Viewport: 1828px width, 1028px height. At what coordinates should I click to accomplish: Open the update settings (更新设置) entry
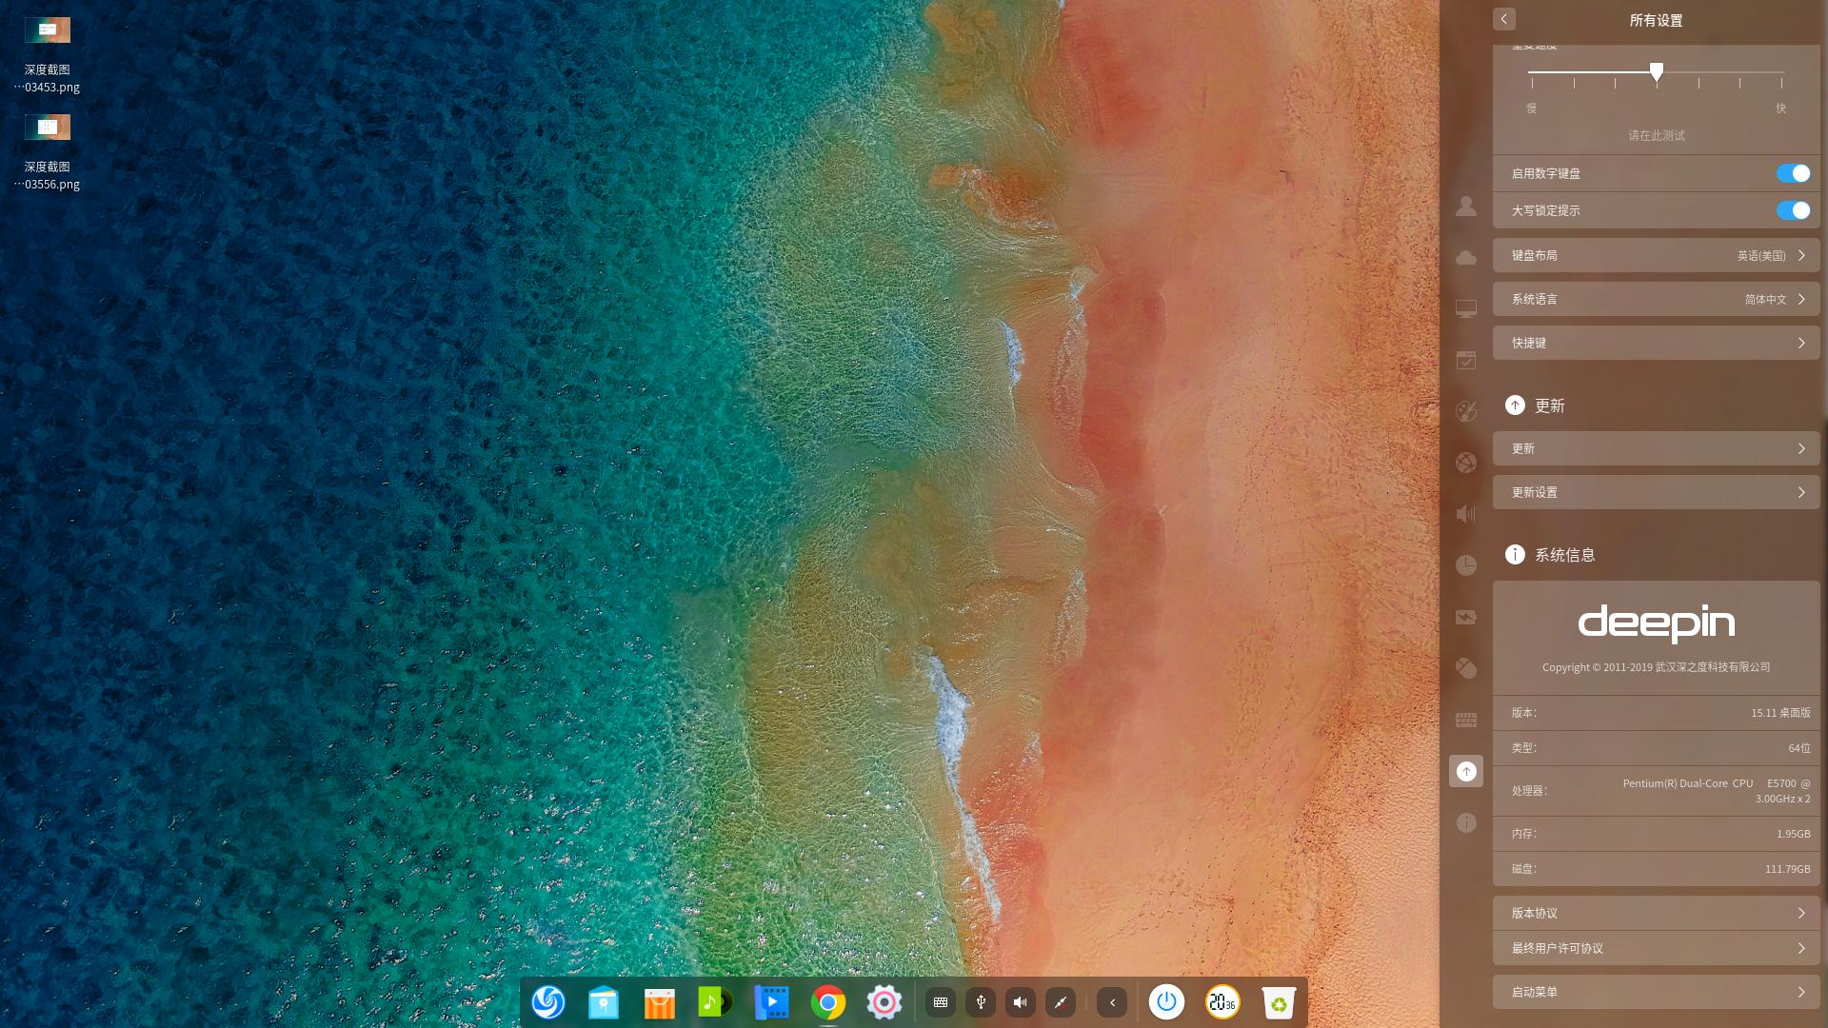(x=1656, y=492)
